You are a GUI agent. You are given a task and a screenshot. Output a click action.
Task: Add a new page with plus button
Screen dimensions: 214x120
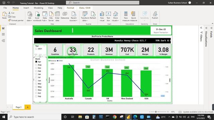pos(27,107)
